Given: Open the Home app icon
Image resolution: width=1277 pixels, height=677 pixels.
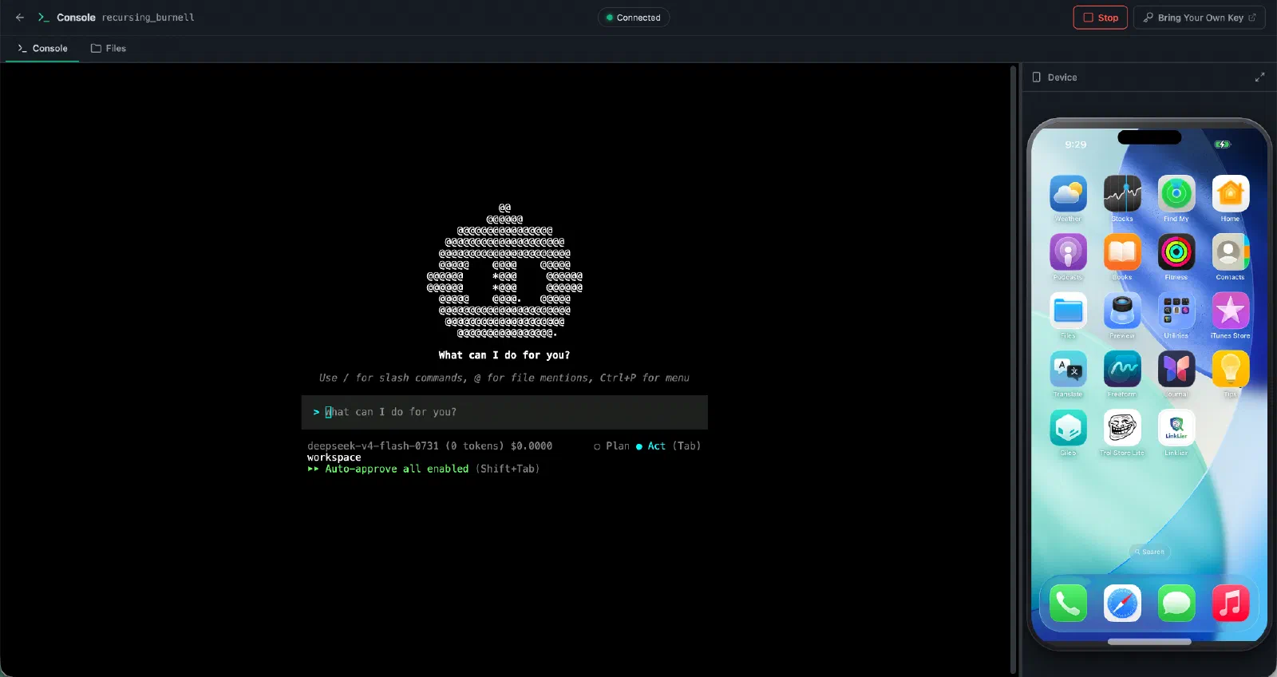Looking at the screenshot, I should 1230,193.
